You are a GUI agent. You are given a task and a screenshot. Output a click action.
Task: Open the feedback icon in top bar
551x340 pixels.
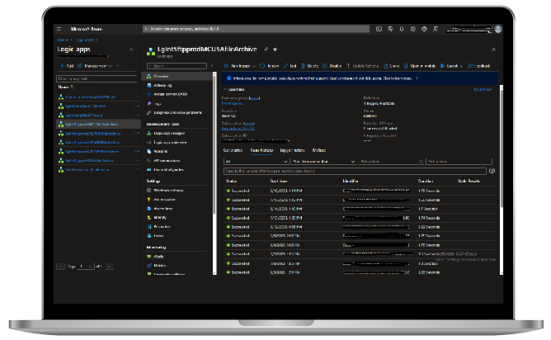(436, 29)
